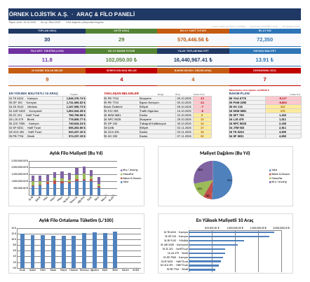Image resolution: width=310 pixels, height=282 pixels.
Task: Click the remaining days cell showing -7
Action: [202, 107]
